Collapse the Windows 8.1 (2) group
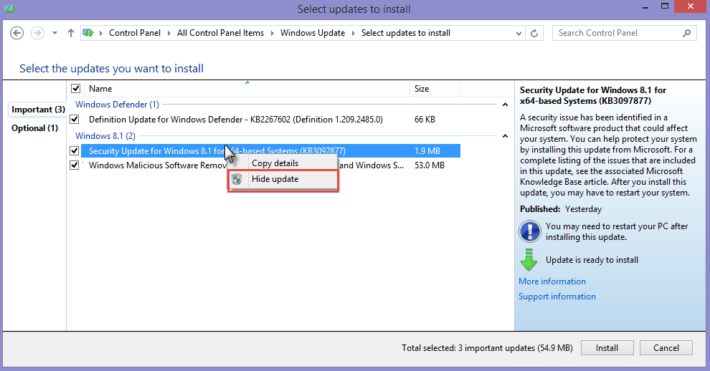The image size is (710, 371). [x=506, y=136]
